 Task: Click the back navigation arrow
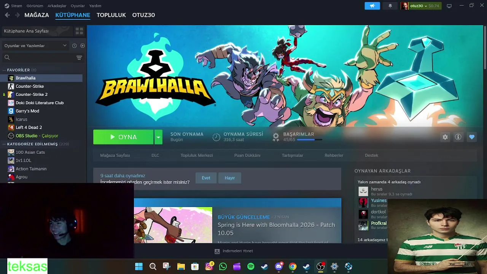7,15
